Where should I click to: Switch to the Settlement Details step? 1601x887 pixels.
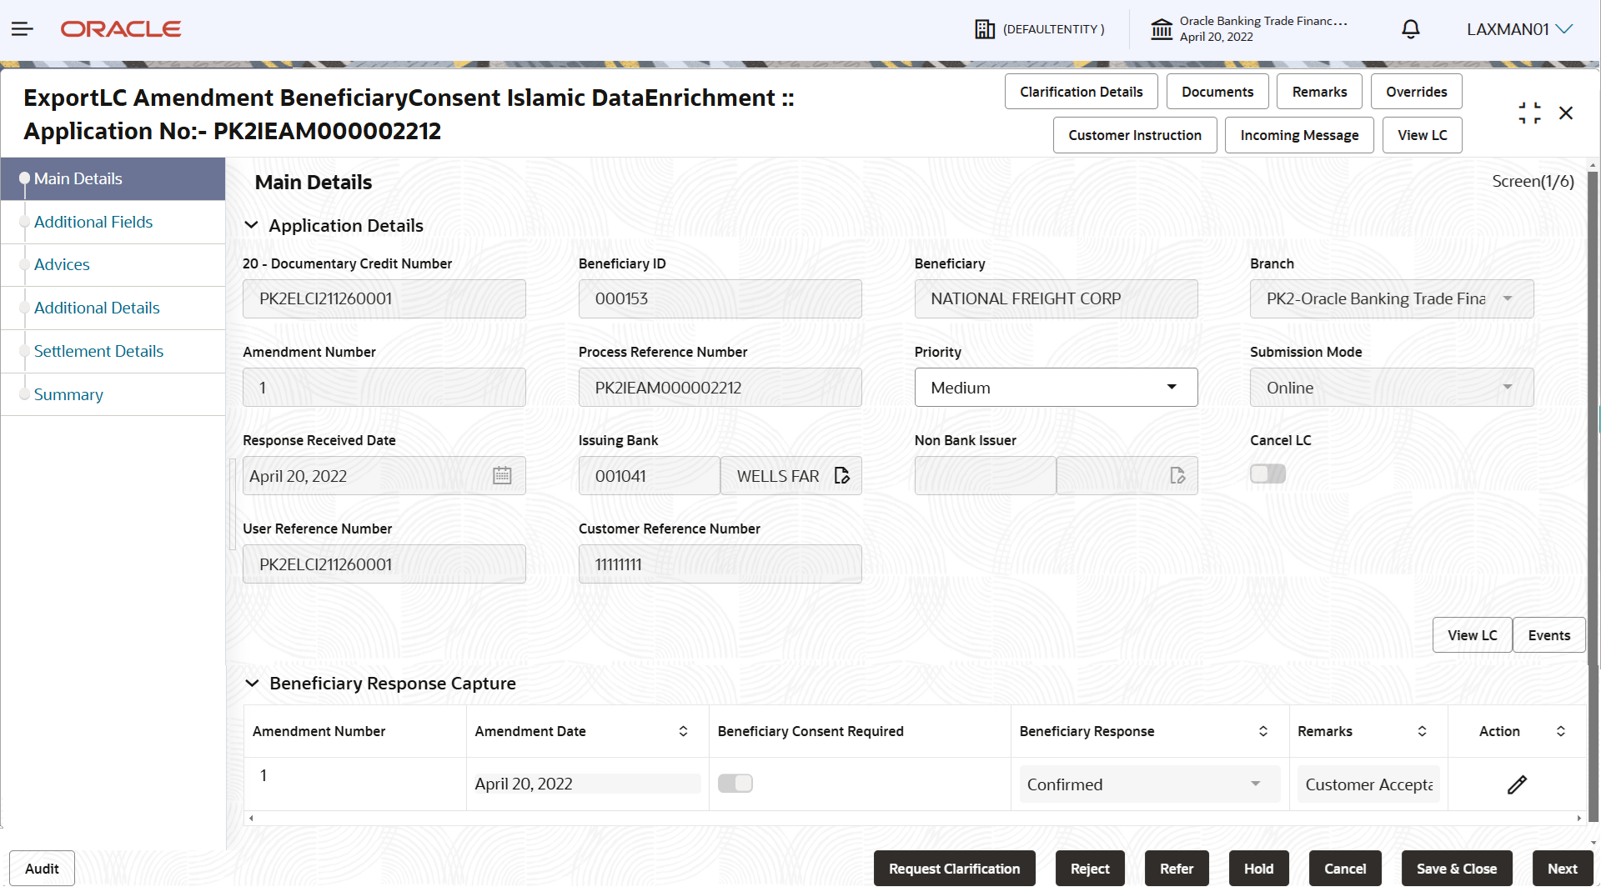(99, 350)
